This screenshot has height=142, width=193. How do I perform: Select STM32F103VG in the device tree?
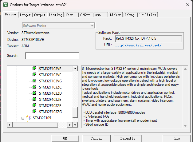click(50, 81)
